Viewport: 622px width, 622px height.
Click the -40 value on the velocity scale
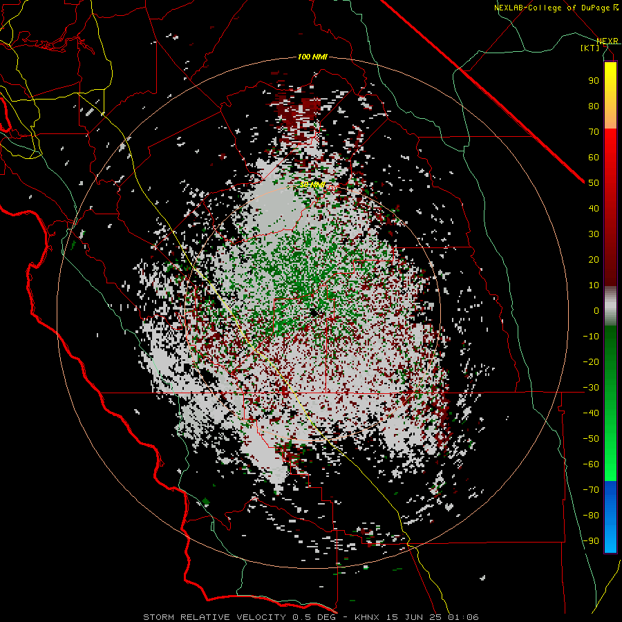[x=591, y=413]
